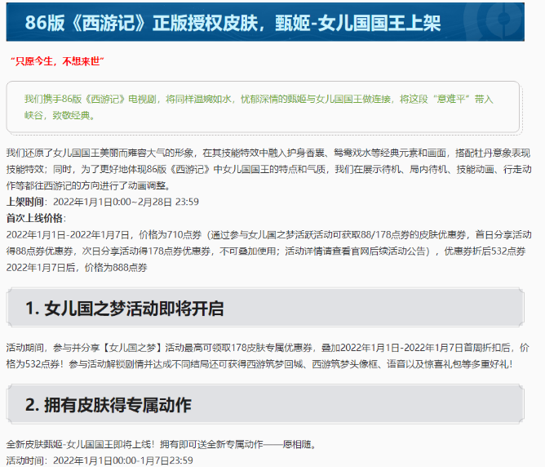Click line starting 活动期间,参与并分享【女儿国之梦】
Viewport: 545px width, 467px height.
pyautogui.click(x=268, y=348)
